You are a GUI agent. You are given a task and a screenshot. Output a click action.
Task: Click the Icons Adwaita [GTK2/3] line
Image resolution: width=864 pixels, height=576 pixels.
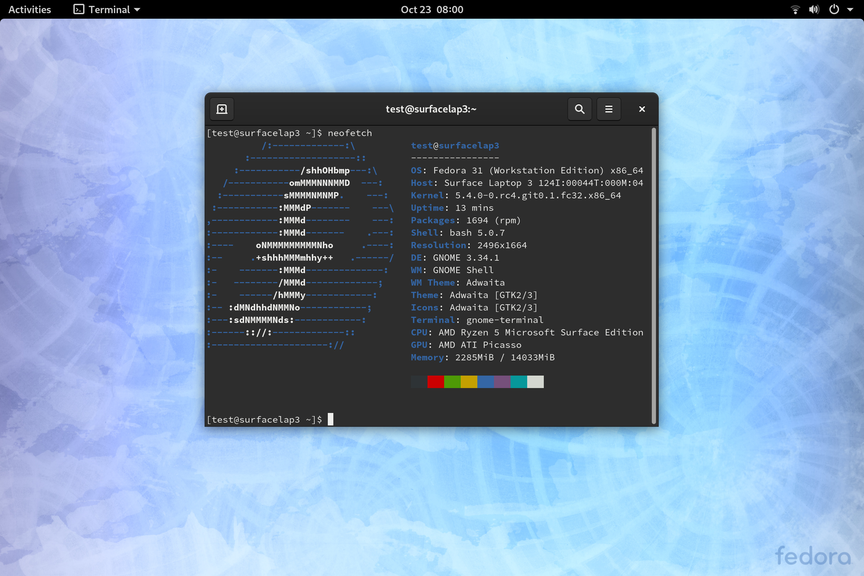click(474, 308)
